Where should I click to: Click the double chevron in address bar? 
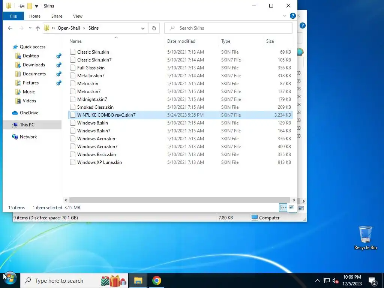(53, 28)
